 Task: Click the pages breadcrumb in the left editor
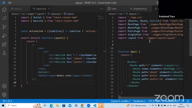coord(31,14)
